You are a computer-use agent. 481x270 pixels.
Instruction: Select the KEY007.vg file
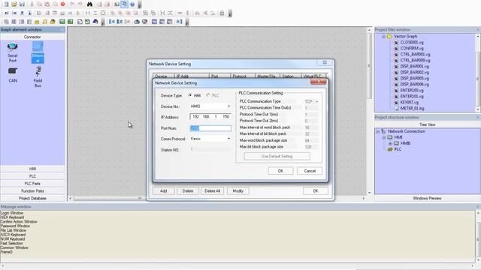pyautogui.click(x=409, y=102)
